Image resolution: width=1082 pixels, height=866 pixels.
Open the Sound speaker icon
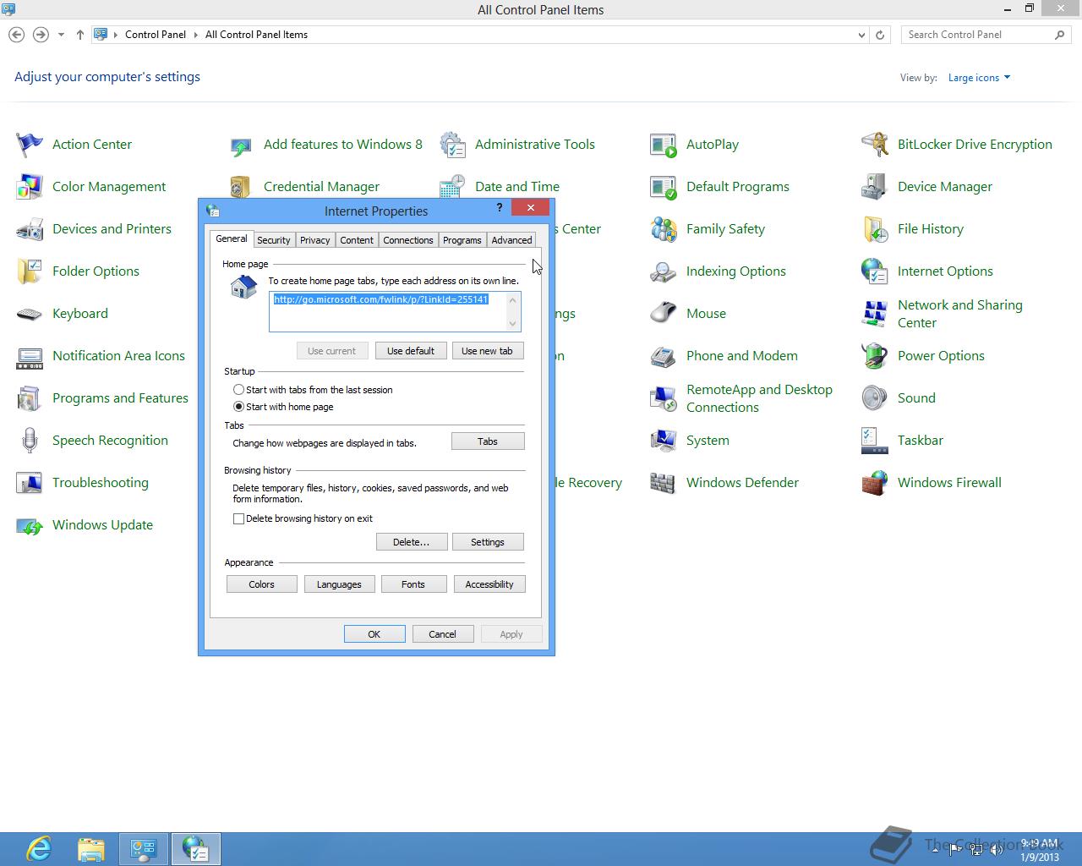pyautogui.click(x=875, y=398)
